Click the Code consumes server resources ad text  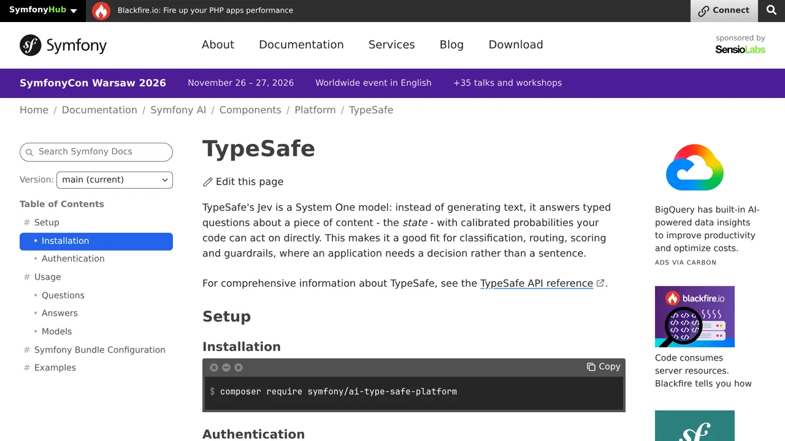[703, 371]
